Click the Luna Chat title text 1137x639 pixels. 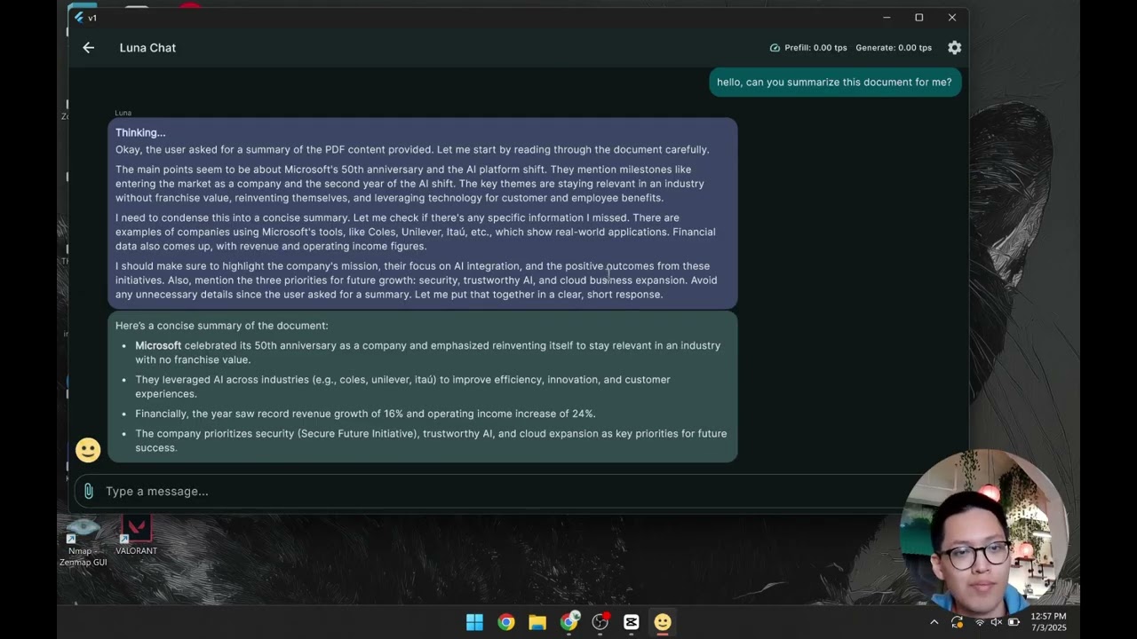pos(147,48)
